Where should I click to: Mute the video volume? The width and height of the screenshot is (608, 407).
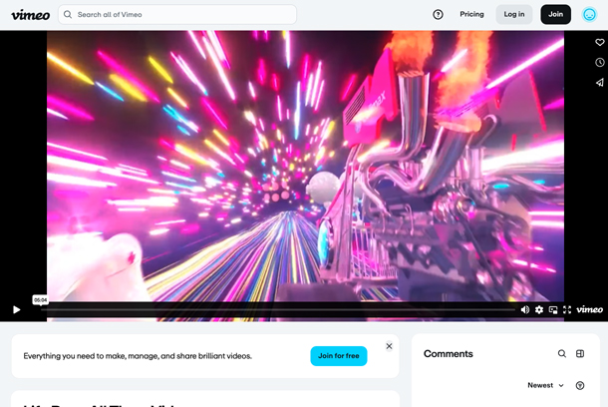(525, 309)
